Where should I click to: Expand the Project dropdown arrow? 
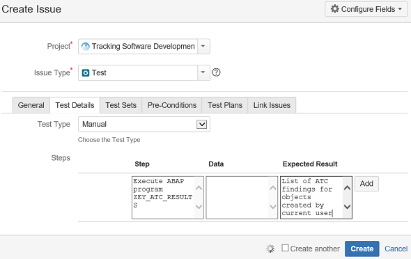[203, 47]
